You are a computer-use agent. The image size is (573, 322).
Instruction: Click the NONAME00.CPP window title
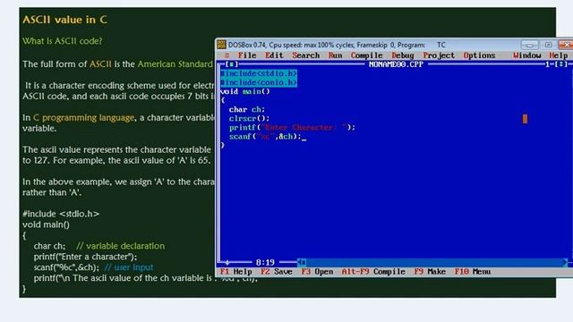(x=396, y=64)
